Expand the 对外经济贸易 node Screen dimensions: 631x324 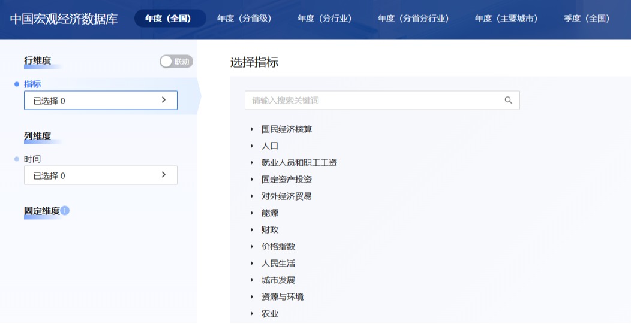(252, 196)
